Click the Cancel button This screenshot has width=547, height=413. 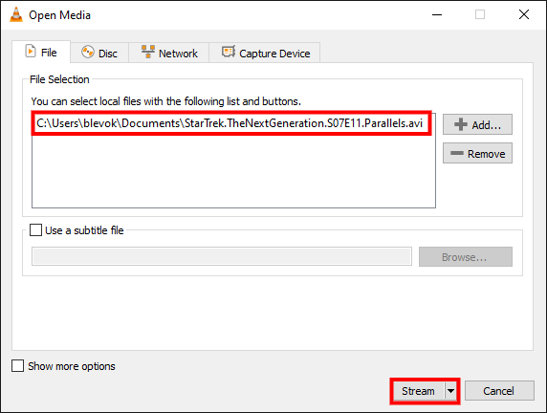[x=499, y=391]
